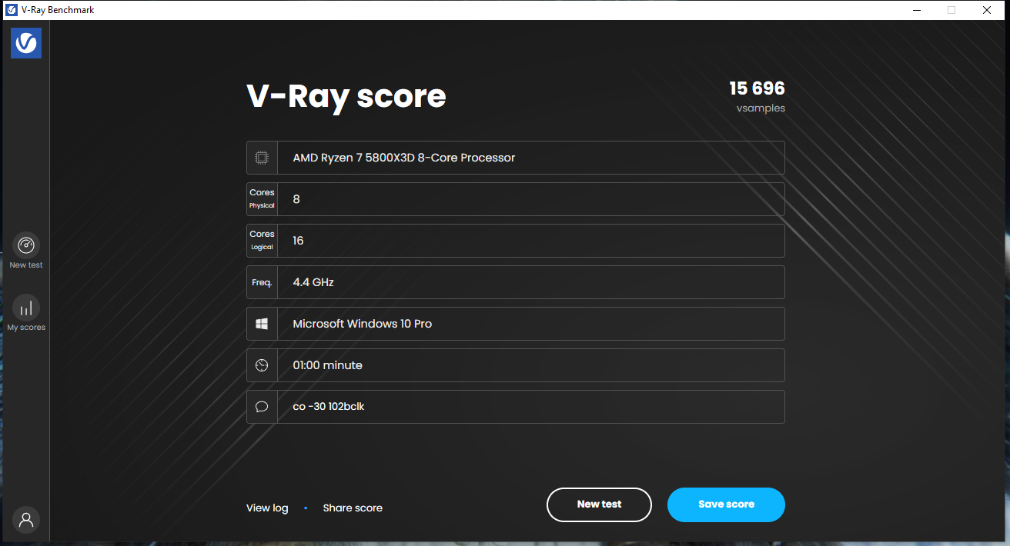Viewport: 1010px width, 546px height.
Task: Click the 'My scores' label in sidebar
Action: 26,328
